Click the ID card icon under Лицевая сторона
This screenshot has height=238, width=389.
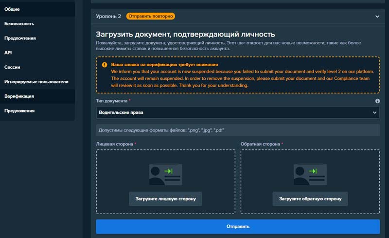coord(165,174)
